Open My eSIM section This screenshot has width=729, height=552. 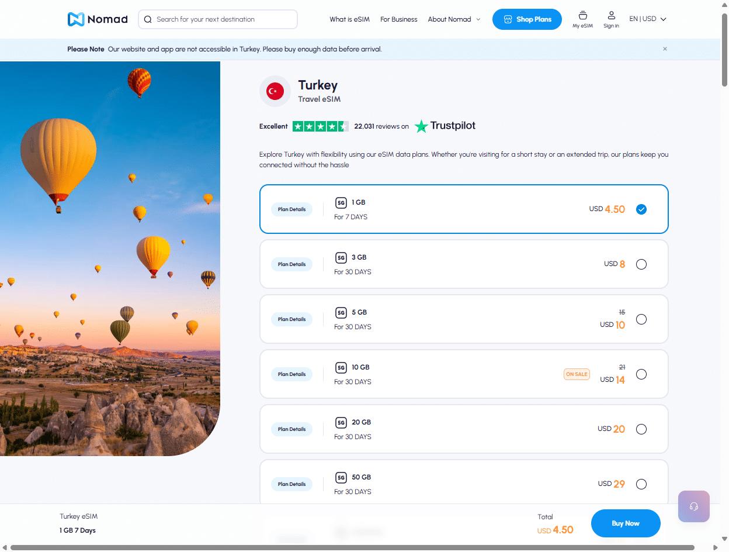point(582,19)
